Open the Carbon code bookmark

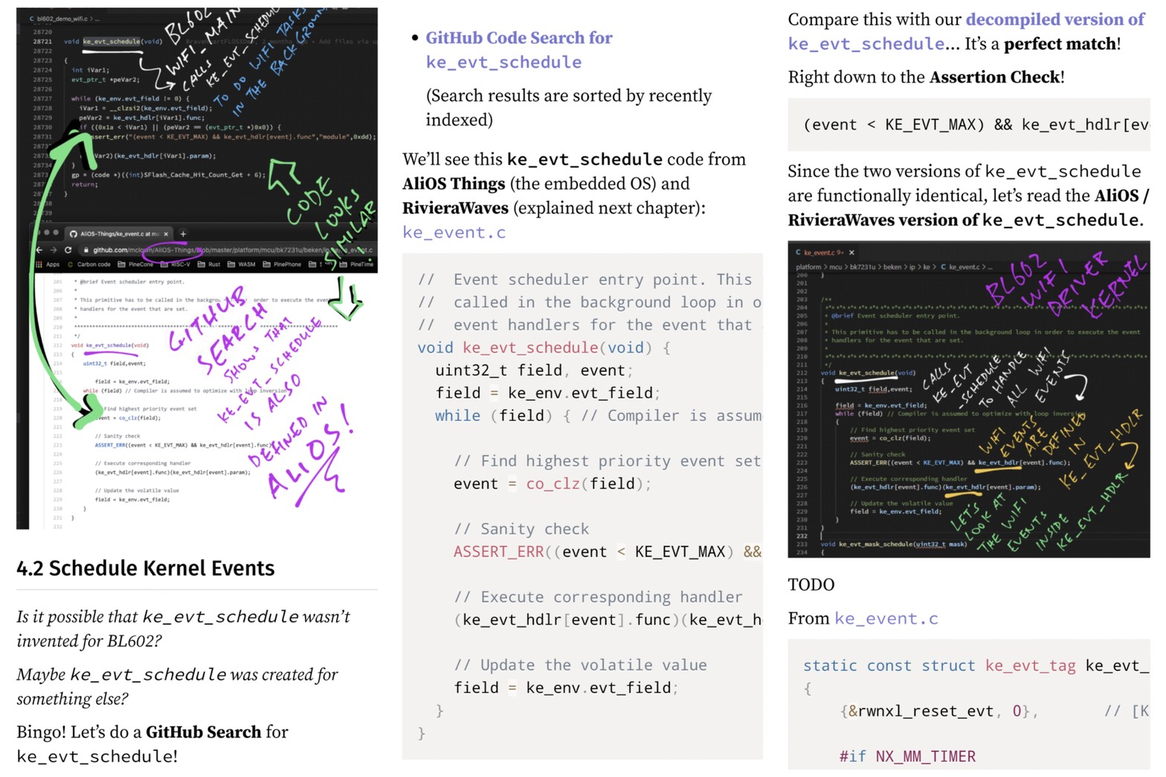[89, 264]
